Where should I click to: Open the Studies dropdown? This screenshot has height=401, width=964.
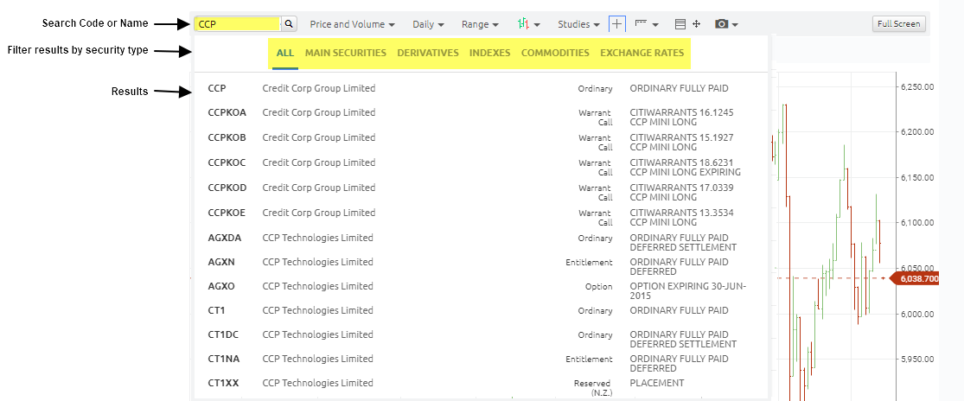pyautogui.click(x=578, y=24)
